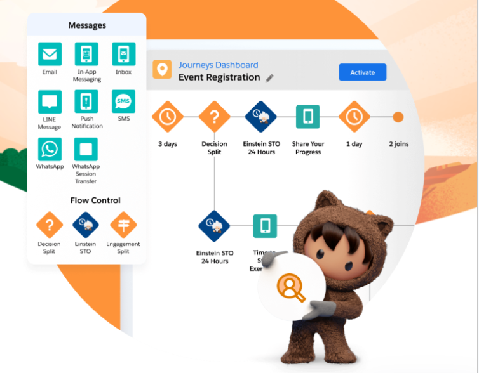Select lower-branch Einstein STO 24 Hours node
This screenshot has height=373, width=479.
(214, 226)
